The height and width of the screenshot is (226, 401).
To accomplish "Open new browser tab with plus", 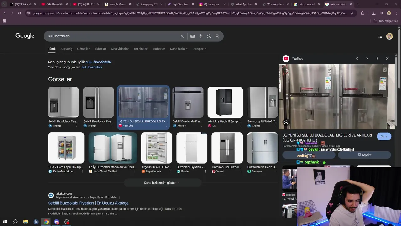I will pos(358,4).
